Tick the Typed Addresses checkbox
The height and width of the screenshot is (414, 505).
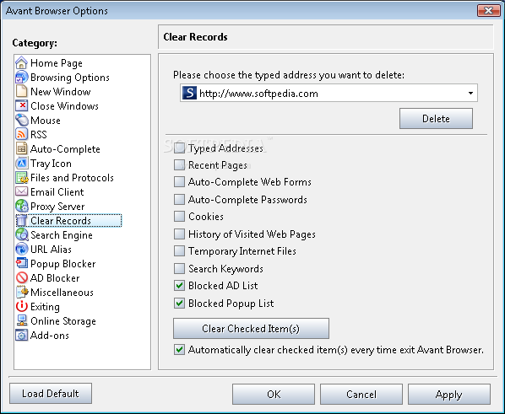pos(179,148)
